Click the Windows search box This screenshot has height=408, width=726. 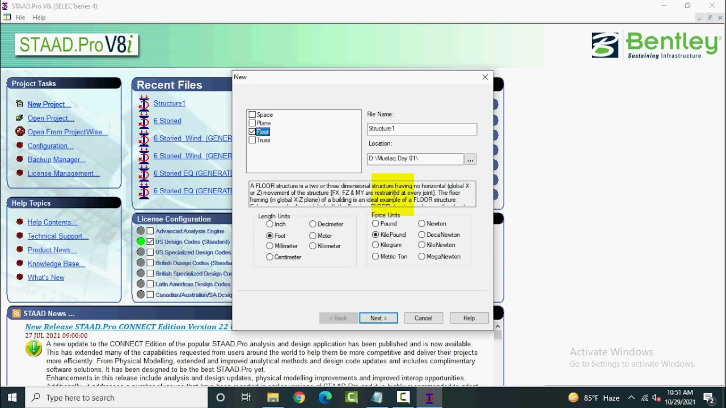pos(116,398)
